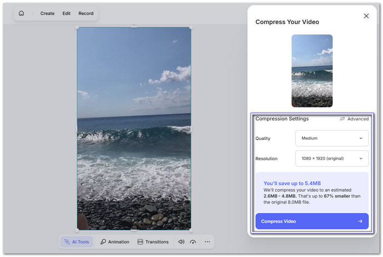383x257 pixels.
Task: Click the 'Compress Your Video' title
Action: point(287,22)
